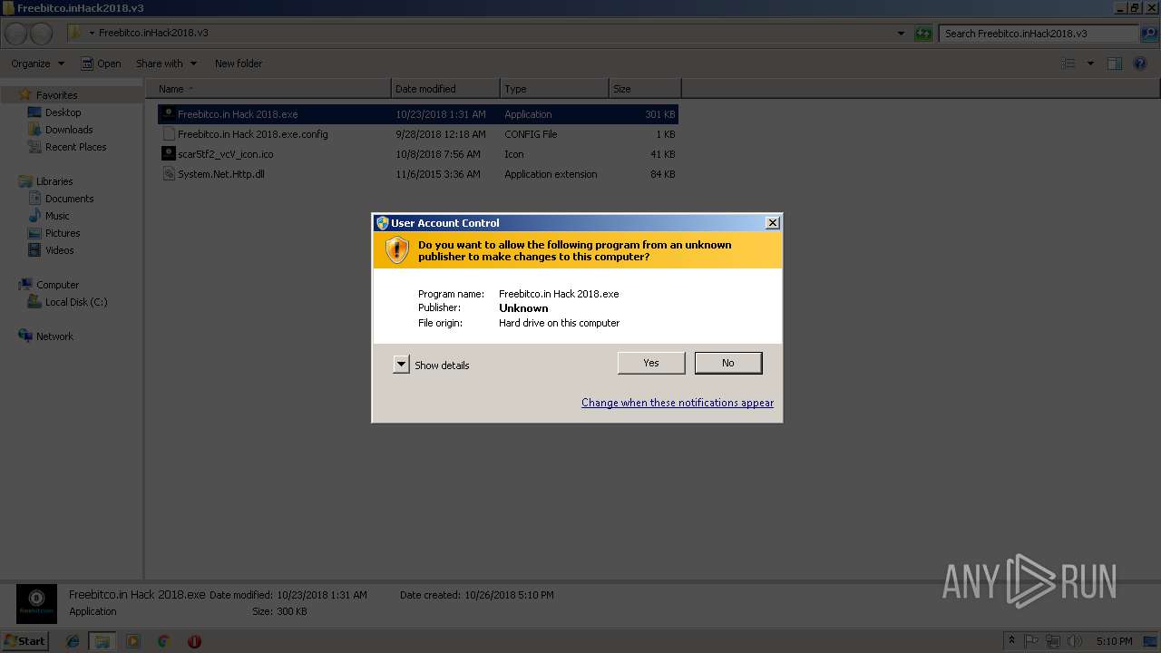Viewport: 1161px width, 653px height.
Task: Click the config file's icon
Action: (x=168, y=134)
